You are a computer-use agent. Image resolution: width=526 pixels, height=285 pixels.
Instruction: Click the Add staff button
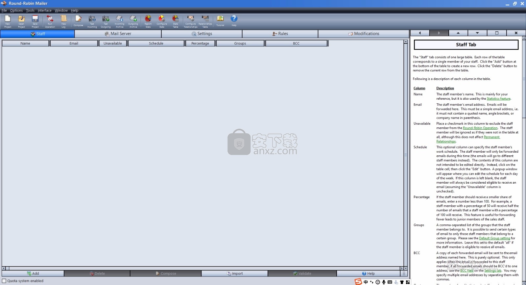33,273
